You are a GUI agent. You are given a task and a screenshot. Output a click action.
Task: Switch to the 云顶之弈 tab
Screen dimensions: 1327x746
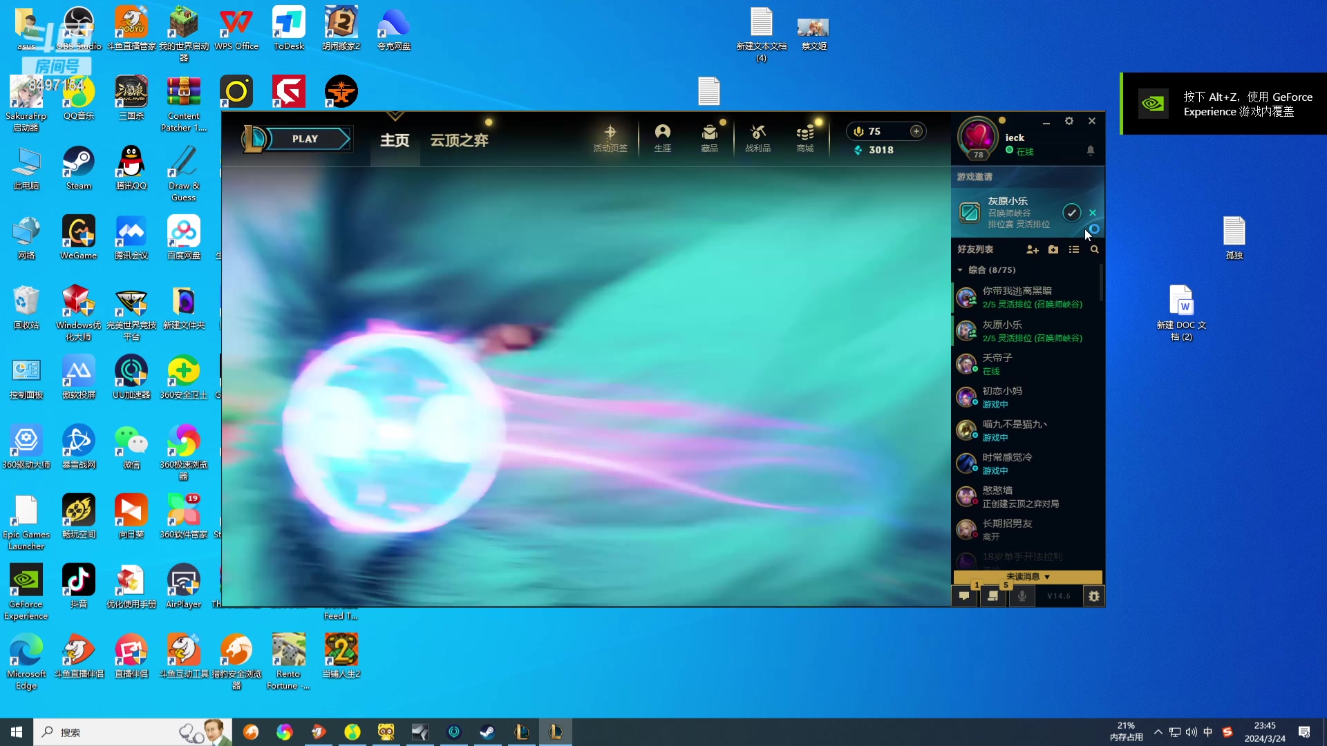[x=459, y=140]
